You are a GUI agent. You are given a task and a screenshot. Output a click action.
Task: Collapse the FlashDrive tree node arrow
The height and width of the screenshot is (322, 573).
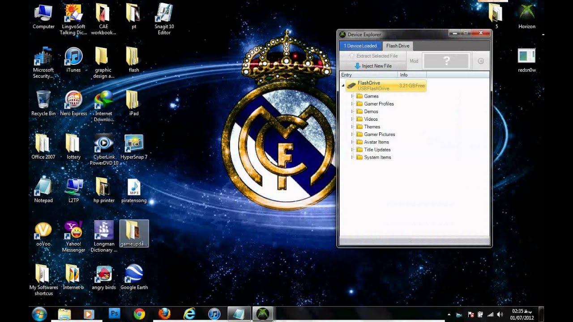343,85
